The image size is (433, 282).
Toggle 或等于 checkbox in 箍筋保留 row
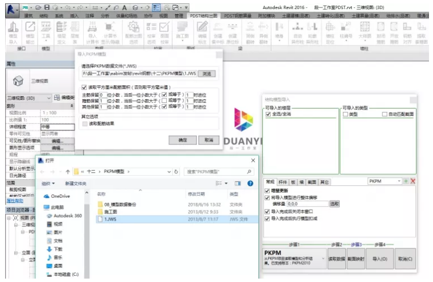pyautogui.click(x=164, y=101)
